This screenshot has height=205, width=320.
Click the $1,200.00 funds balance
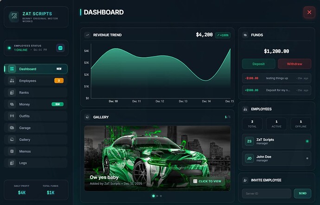pos(276,51)
